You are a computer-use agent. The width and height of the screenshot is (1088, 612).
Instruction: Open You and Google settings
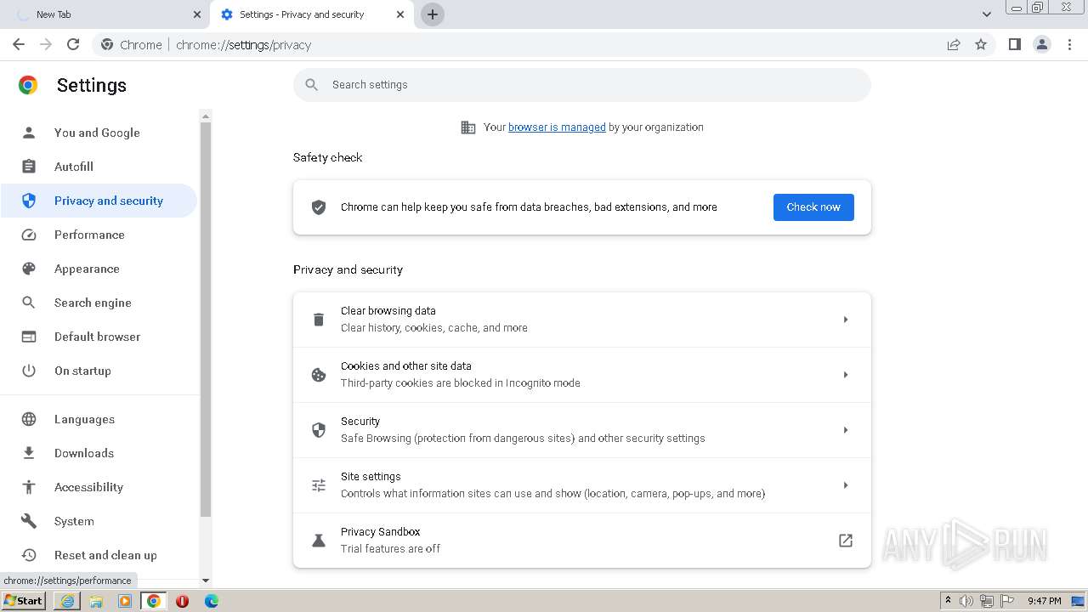click(99, 133)
